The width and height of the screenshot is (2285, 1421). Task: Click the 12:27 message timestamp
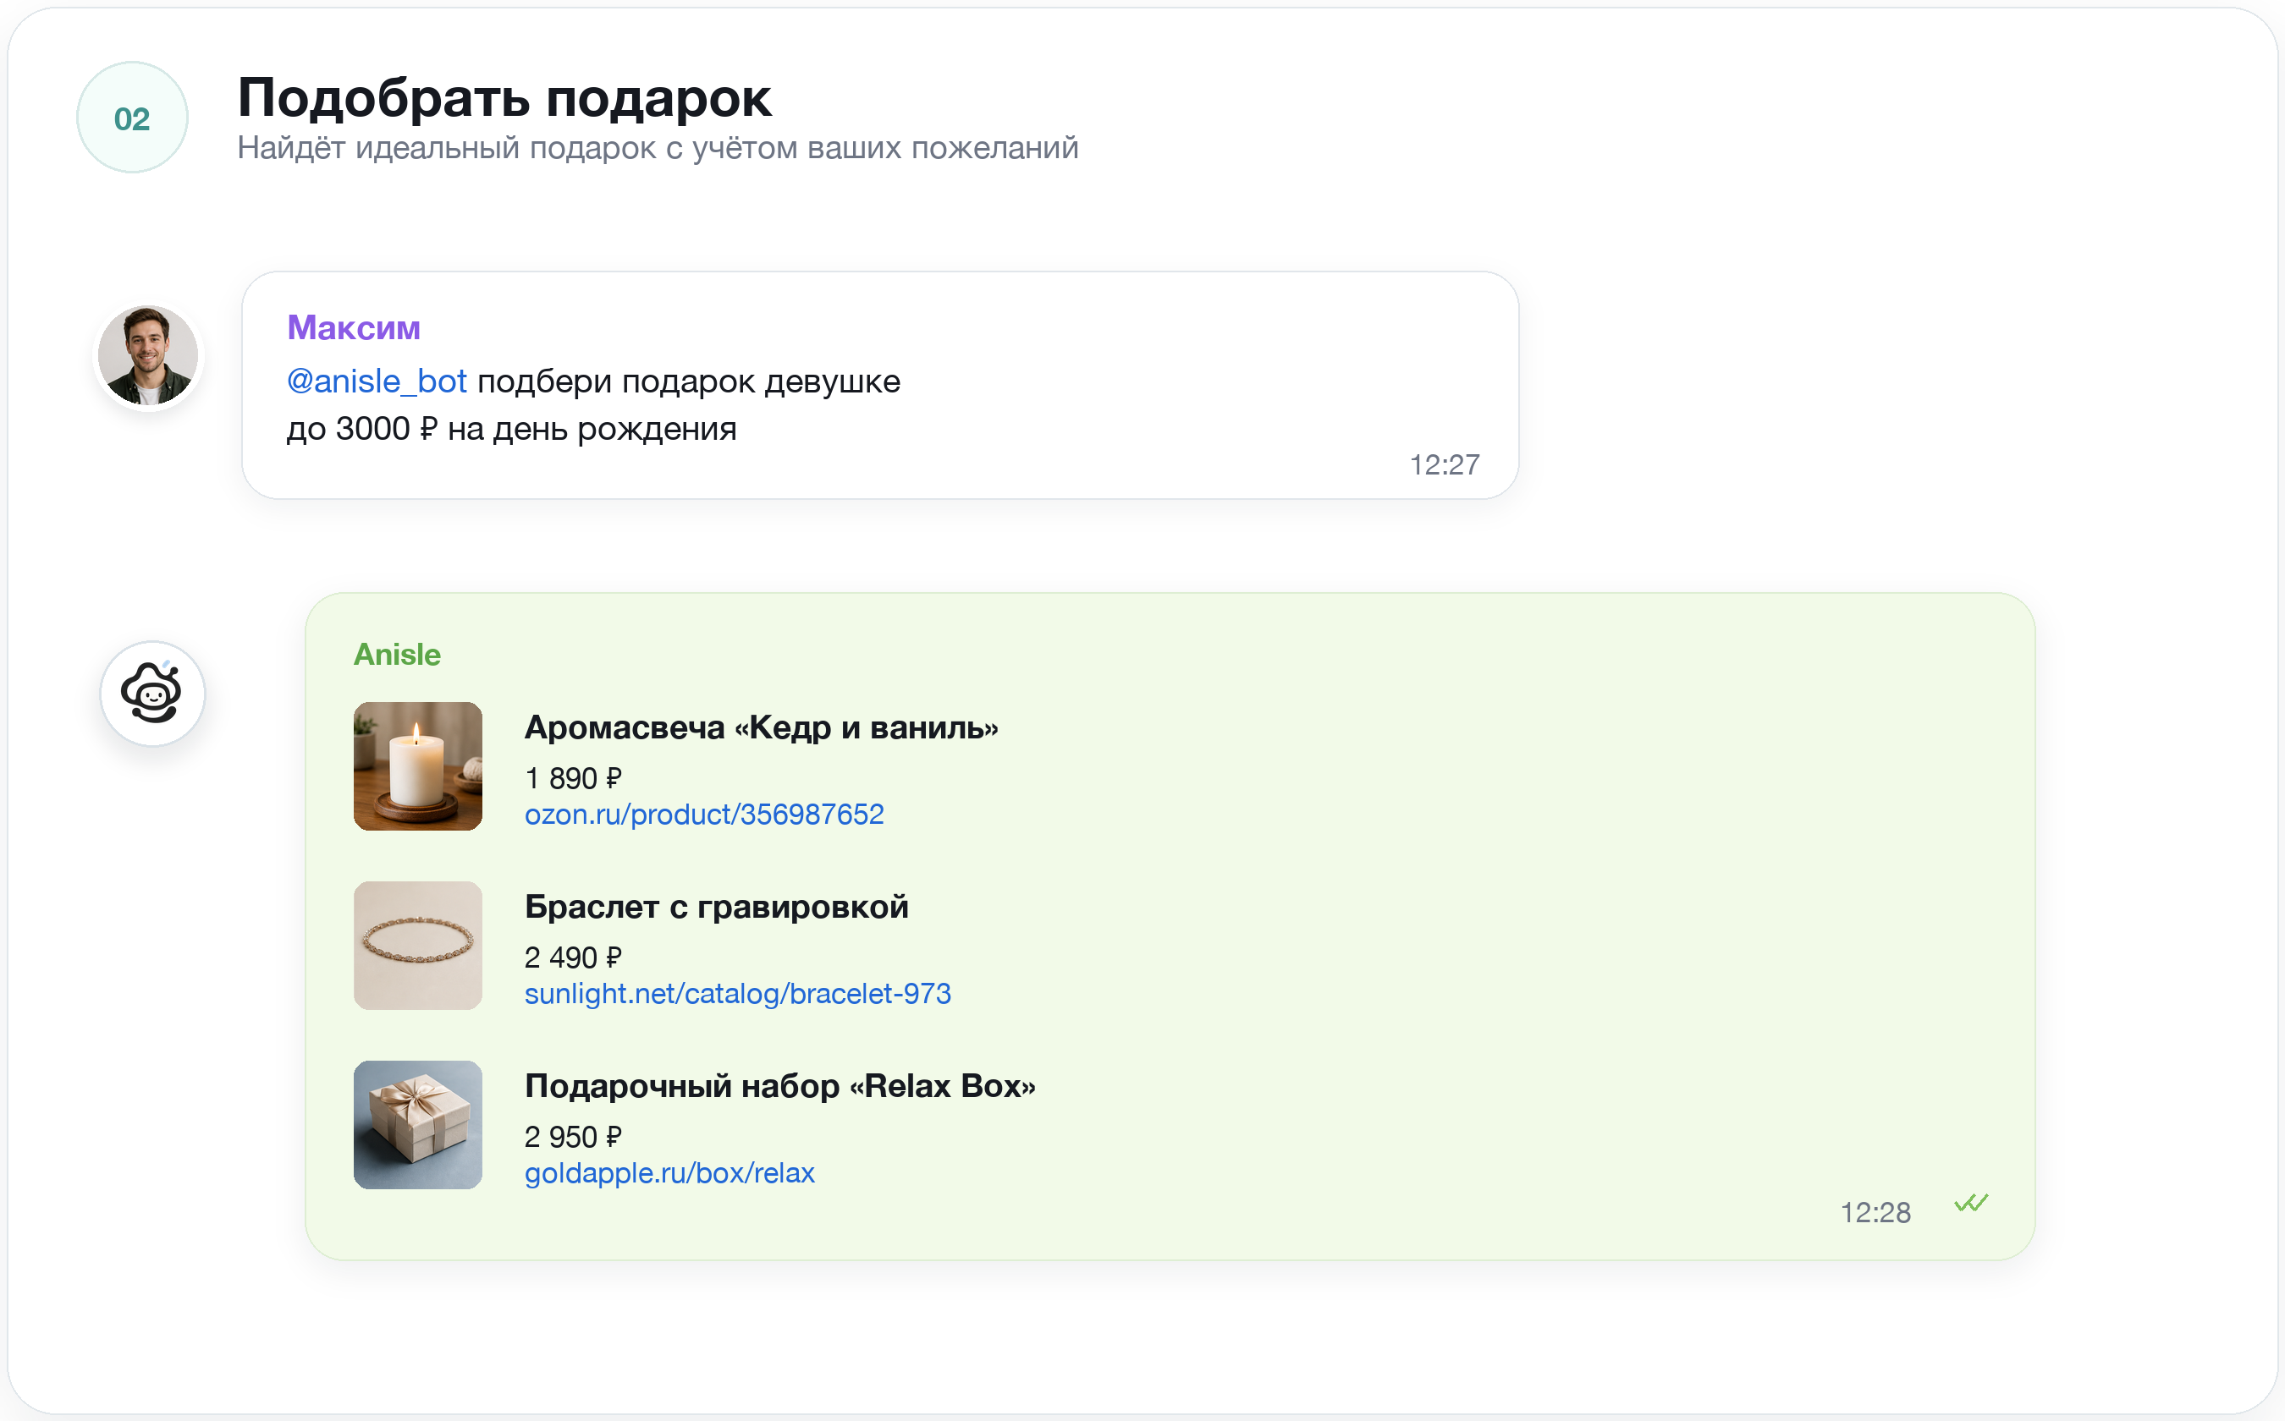pyautogui.click(x=1445, y=464)
